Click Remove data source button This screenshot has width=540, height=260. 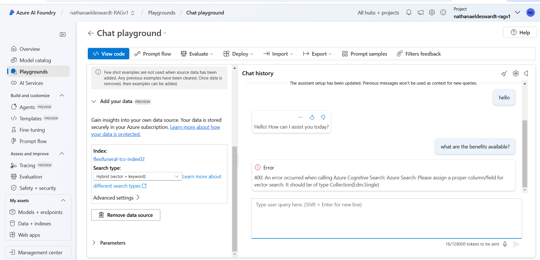(126, 215)
